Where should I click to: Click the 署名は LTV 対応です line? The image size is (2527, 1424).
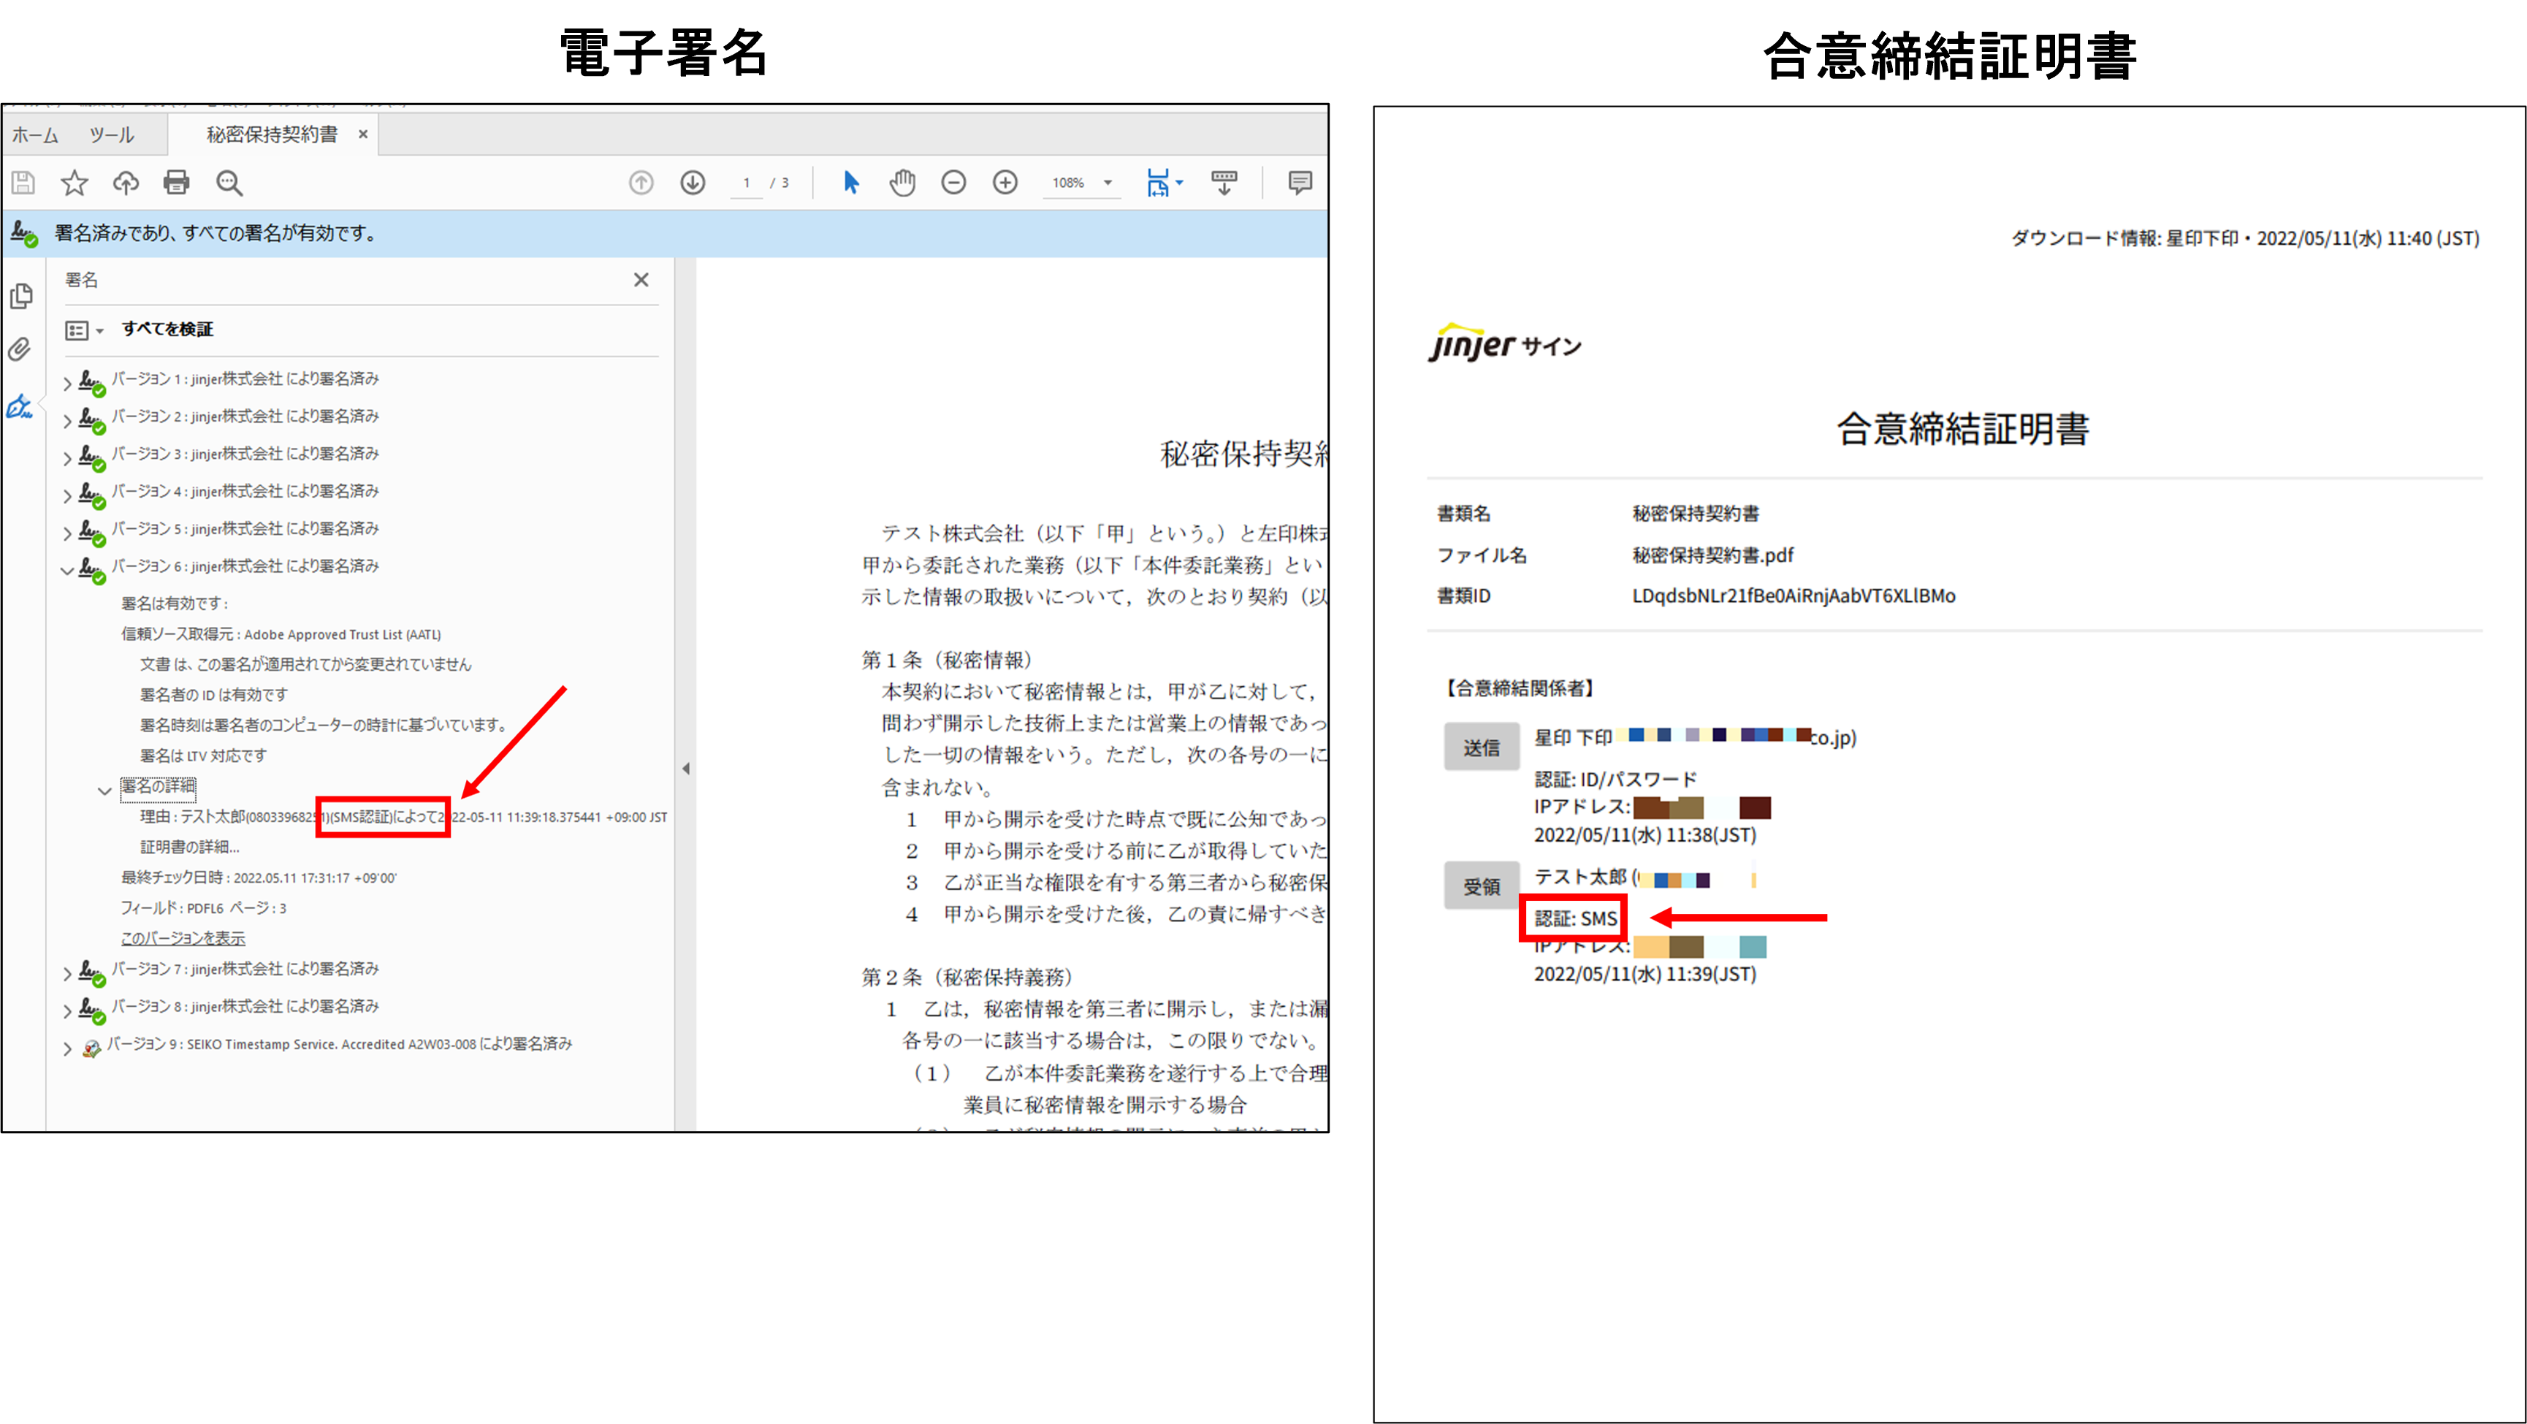203,757
